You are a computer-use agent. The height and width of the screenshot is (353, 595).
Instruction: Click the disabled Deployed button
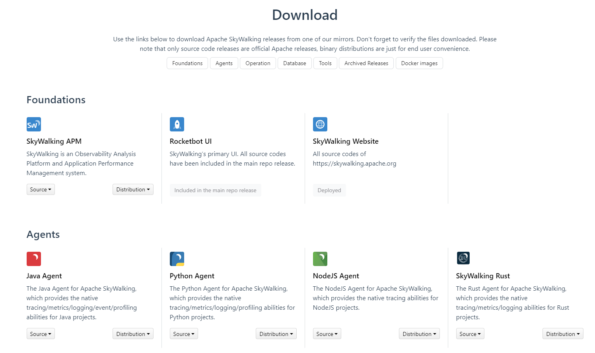point(329,190)
